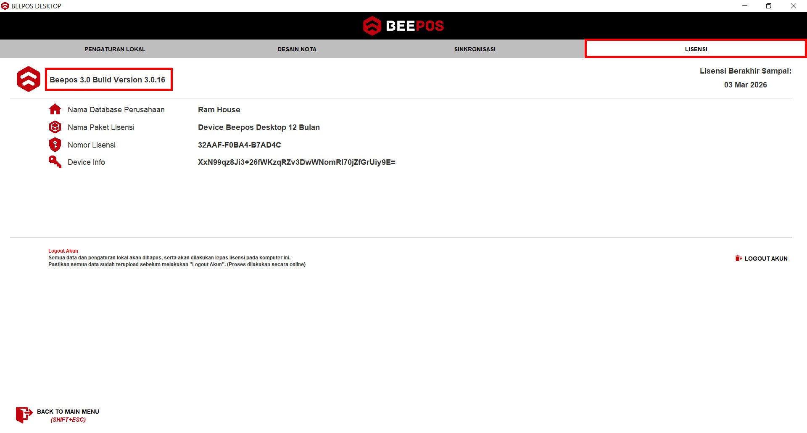Viewport: 807px width, 433px height.
Task: Click the BEEPOS logo in the black header
Action: click(x=403, y=26)
